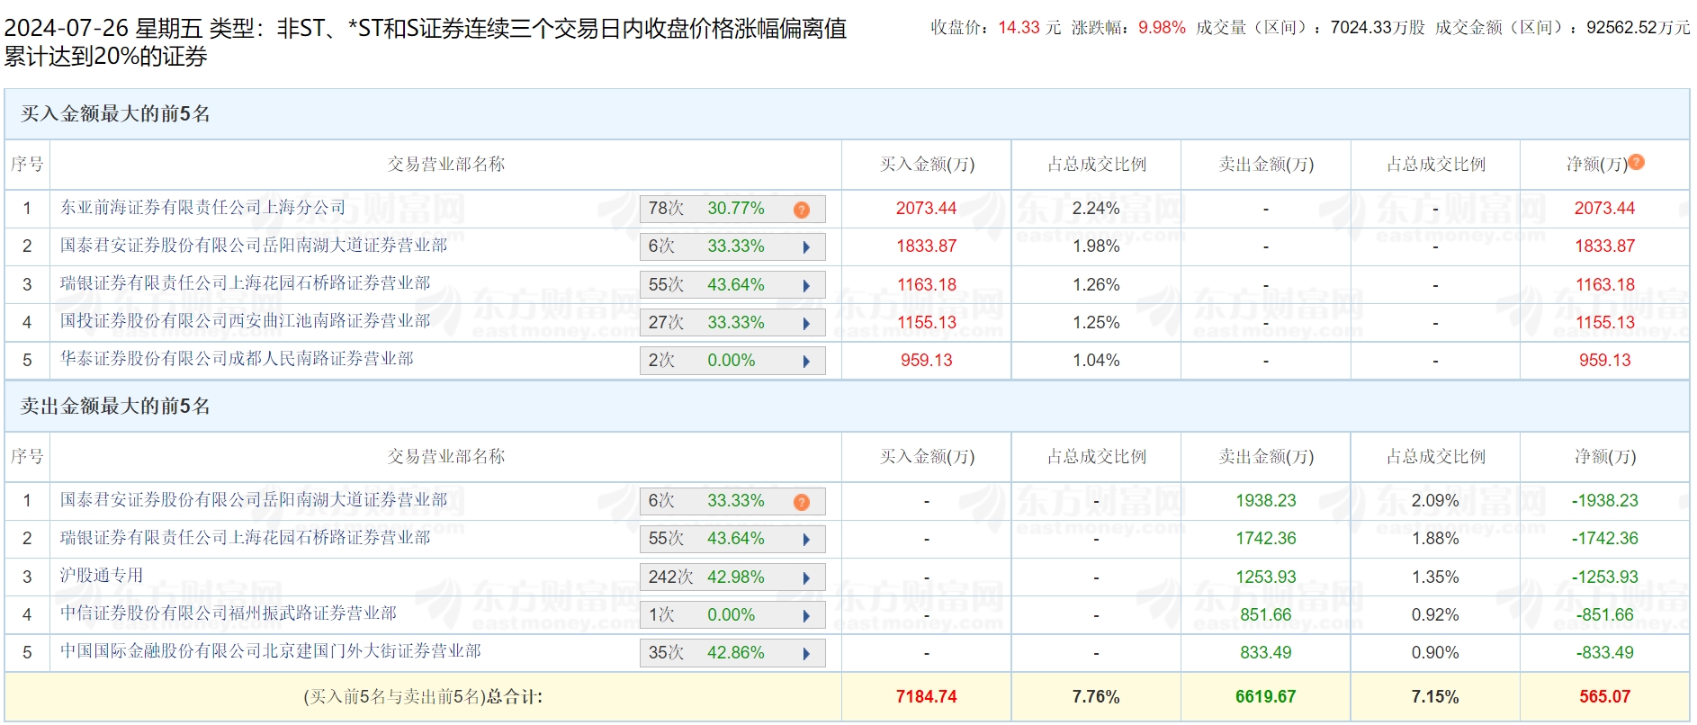This screenshot has height=725, width=1697.
Task: Open sell-side 国泰君安岳阳南湖大道 link
Action: click(x=253, y=500)
